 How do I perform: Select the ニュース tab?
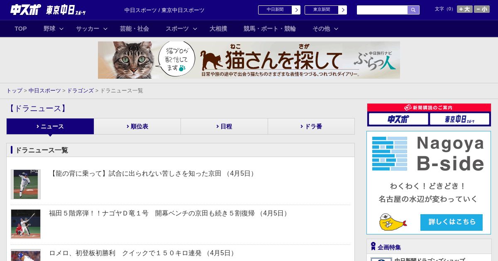50,126
